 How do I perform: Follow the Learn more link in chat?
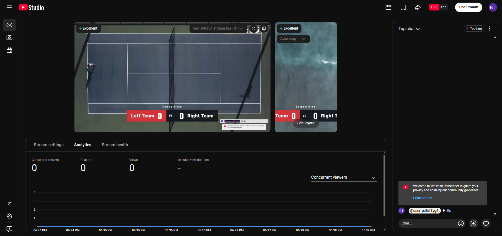tap(422, 198)
